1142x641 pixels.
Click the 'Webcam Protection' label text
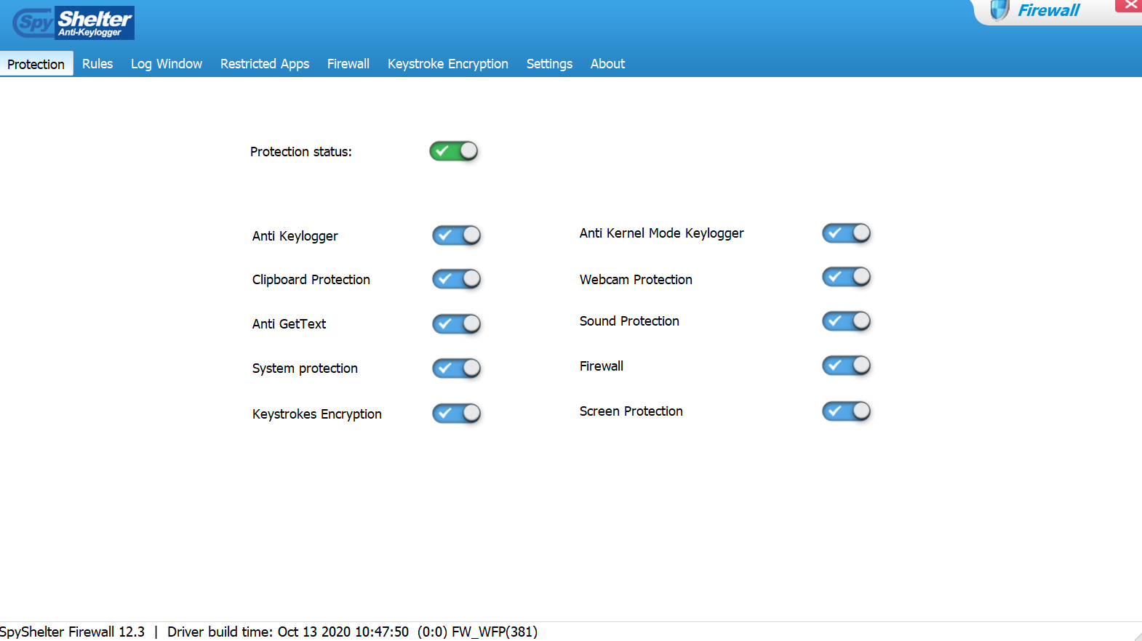coord(636,280)
